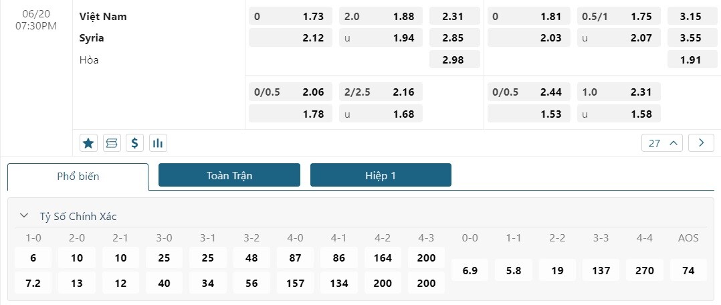The image size is (721, 305).
Task: Pick correct score 0-0 odds 6.9
Action: point(470,270)
